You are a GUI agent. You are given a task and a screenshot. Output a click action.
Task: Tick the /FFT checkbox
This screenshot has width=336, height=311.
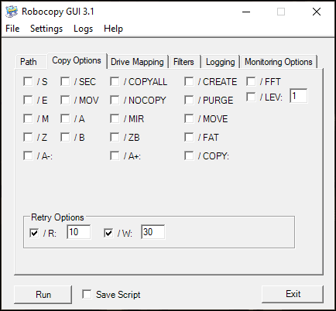click(x=251, y=82)
